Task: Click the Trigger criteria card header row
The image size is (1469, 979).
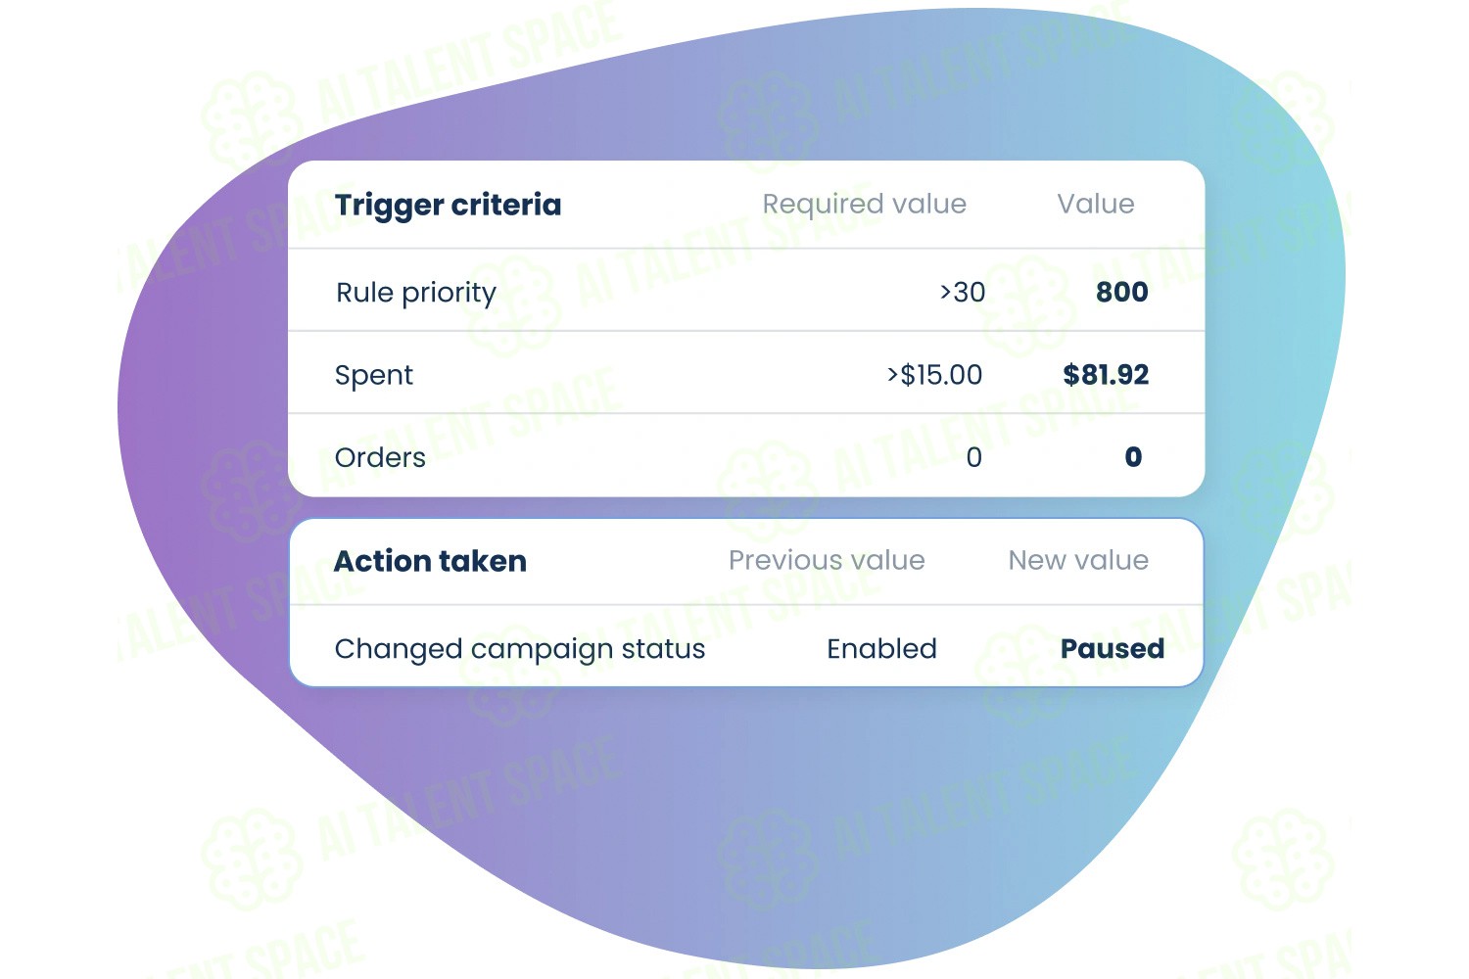Action: 746,205
